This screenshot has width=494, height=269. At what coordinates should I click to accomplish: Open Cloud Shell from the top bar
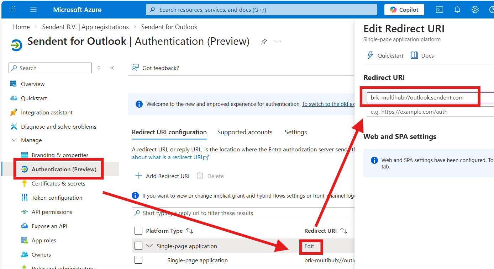coord(440,10)
